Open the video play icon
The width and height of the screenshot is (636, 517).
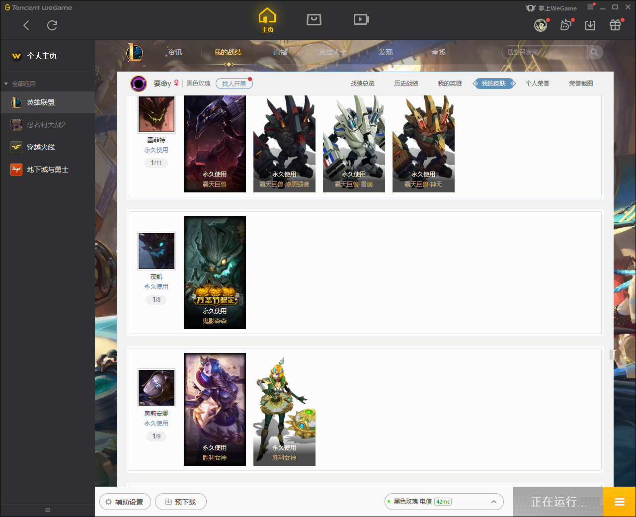click(x=361, y=19)
